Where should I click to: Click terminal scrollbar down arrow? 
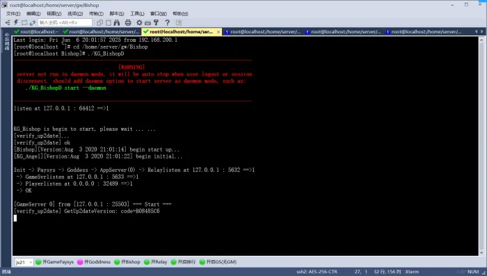coord(481,253)
